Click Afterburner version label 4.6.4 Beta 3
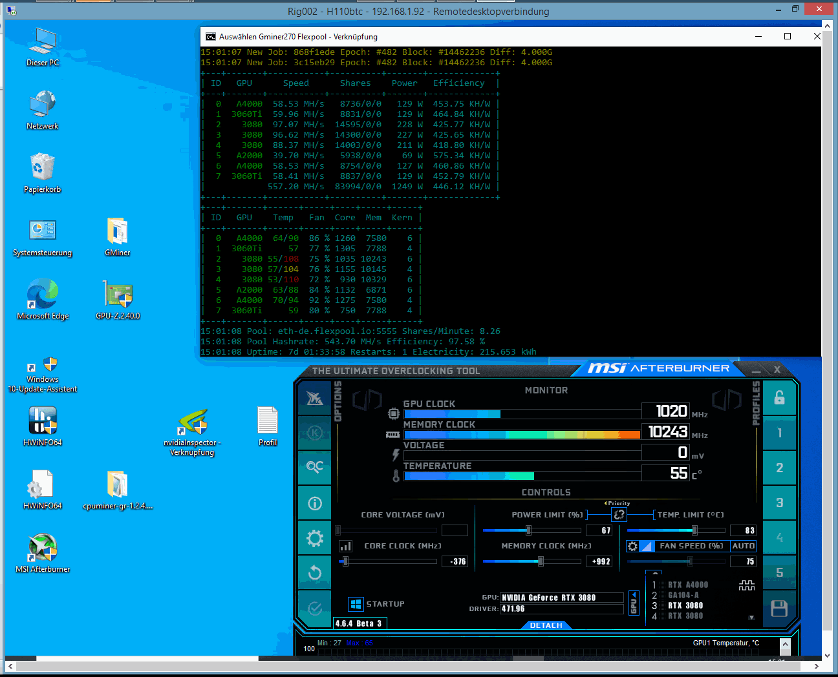 tap(360, 623)
